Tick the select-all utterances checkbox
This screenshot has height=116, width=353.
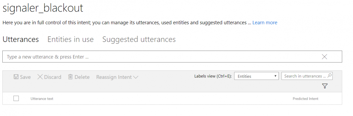click(16, 98)
